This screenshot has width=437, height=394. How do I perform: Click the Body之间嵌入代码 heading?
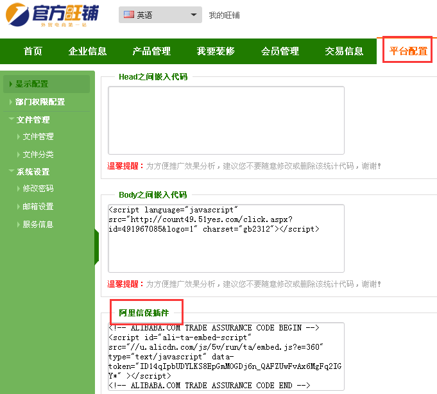153,195
